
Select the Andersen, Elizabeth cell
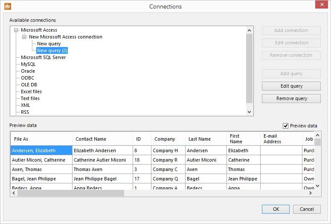point(41,150)
